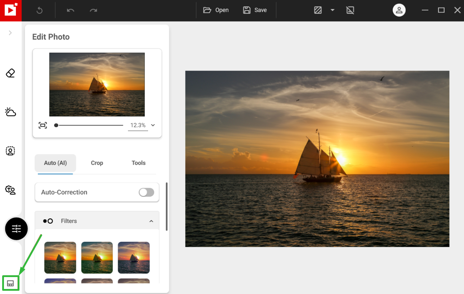Save the photo with the Save button
The height and width of the screenshot is (294, 464).
coord(255,10)
